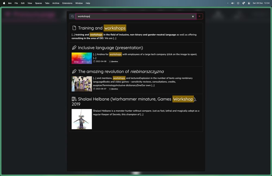Image resolution: width=272 pixels, height=176 pixels.
Task: Click the play circle icon in the menu bar
Action: coord(238,3)
